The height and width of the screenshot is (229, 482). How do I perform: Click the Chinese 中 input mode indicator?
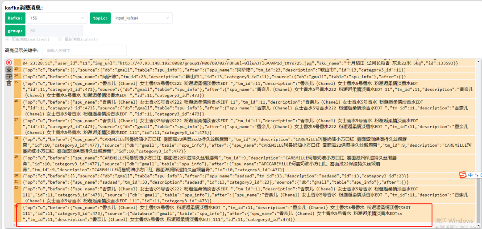(471, 175)
